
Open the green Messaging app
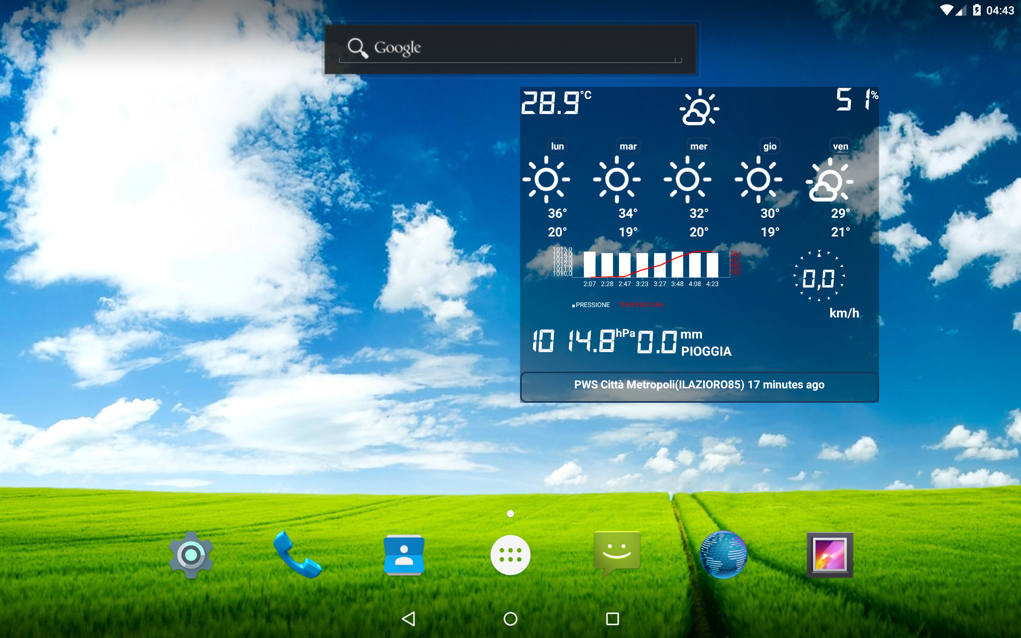[x=617, y=553]
